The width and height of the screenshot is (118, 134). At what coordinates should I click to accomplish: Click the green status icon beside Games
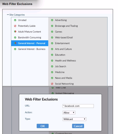(52, 32)
